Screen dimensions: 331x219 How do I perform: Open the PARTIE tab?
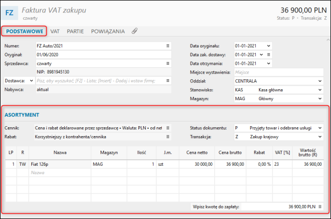[75, 31]
